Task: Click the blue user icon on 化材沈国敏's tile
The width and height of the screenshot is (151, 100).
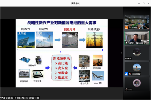Action: coord(126,74)
